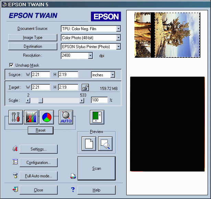Click the full Preview blank page icon

[89, 144]
